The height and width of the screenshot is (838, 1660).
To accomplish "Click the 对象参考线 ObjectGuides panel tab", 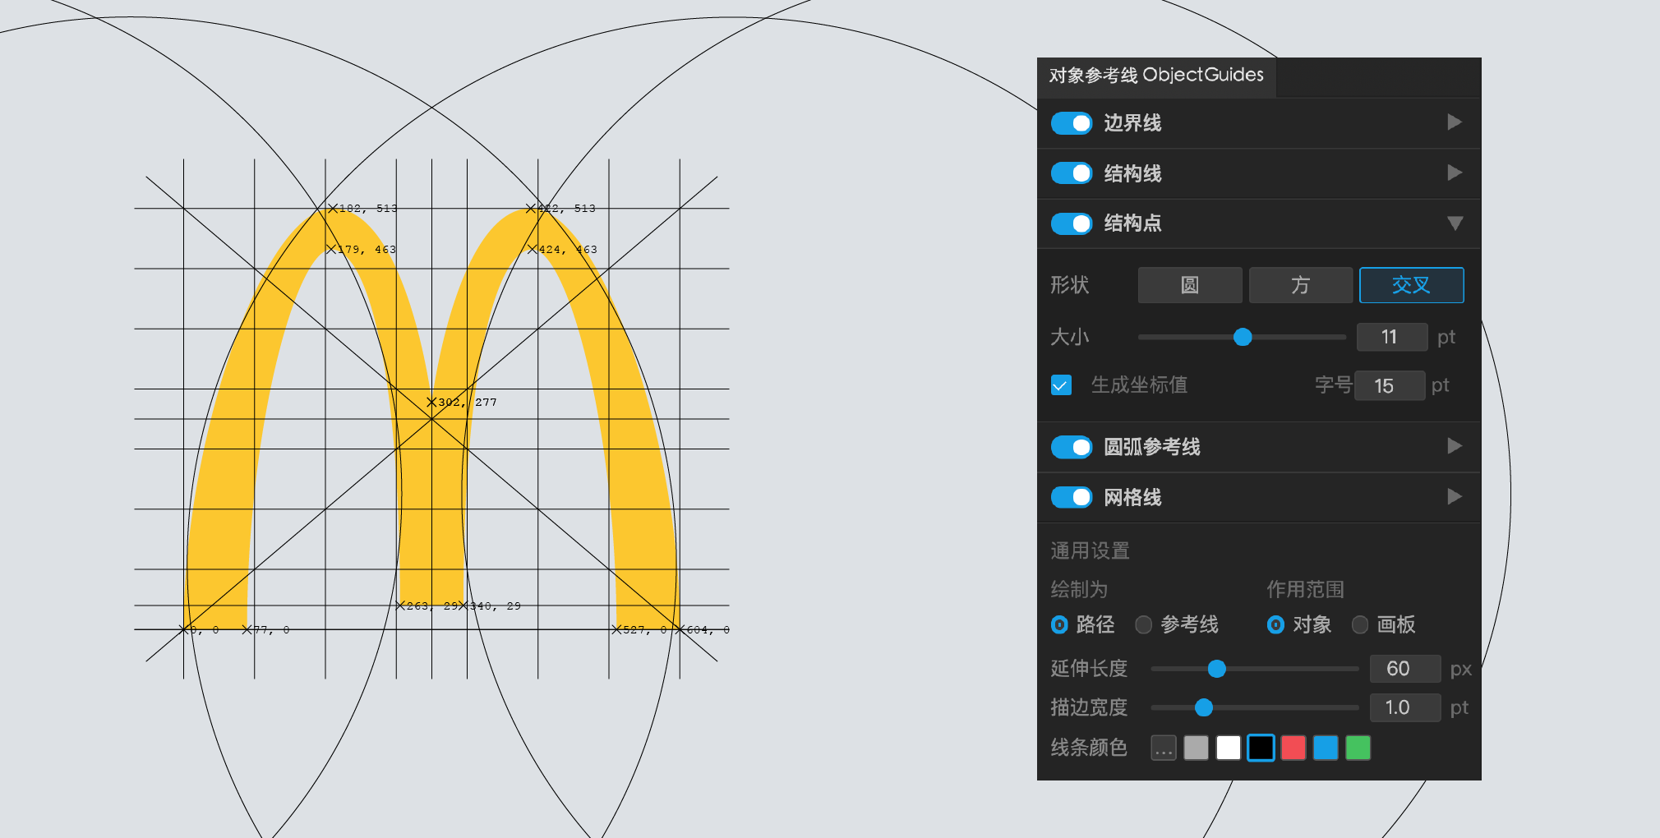I will point(1156,76).
